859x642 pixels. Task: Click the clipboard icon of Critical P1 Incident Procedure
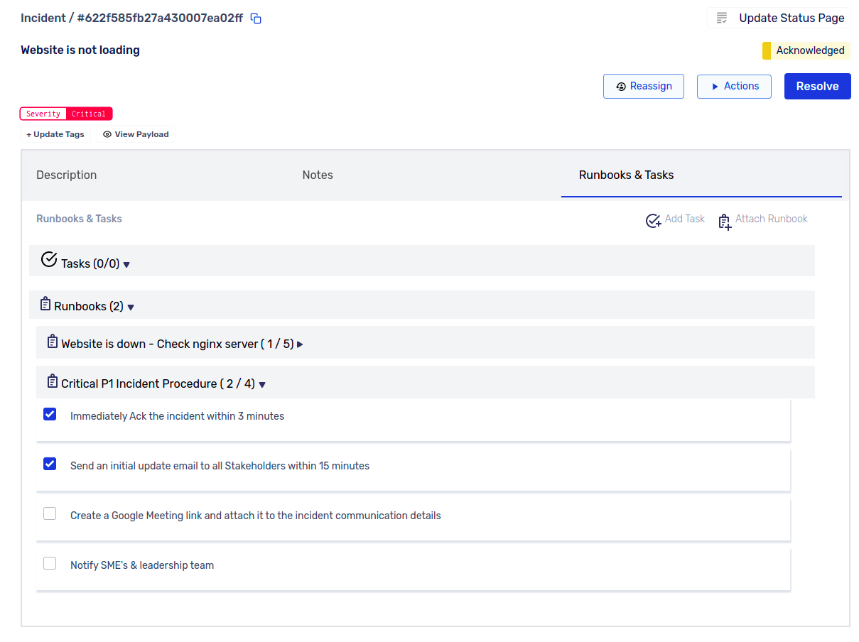click(x=53, y=381)
